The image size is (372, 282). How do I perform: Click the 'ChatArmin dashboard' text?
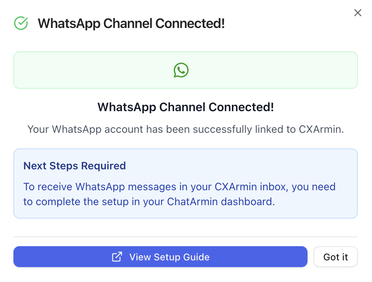pyautogui.click(x=221, y=202)
